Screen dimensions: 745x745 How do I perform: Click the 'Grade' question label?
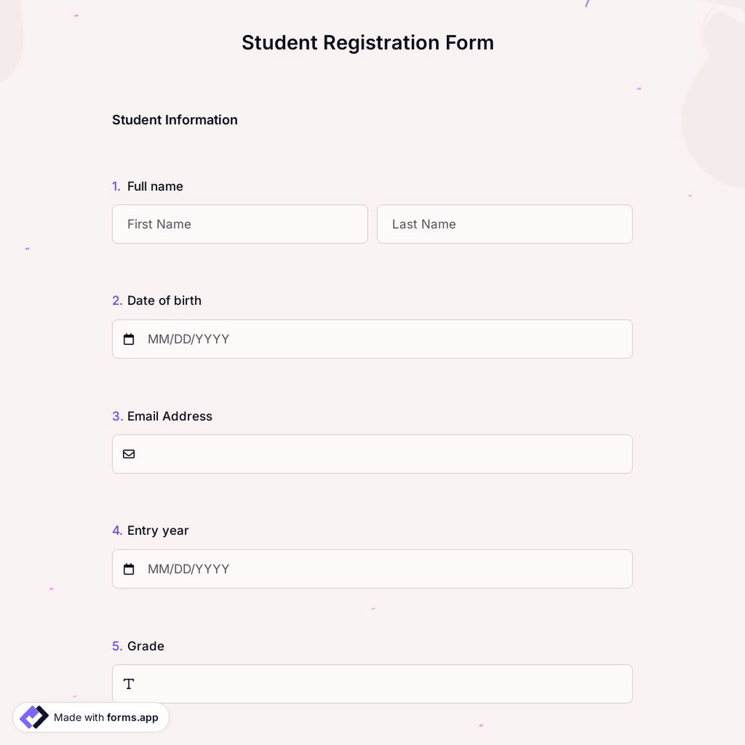point(145,646)
